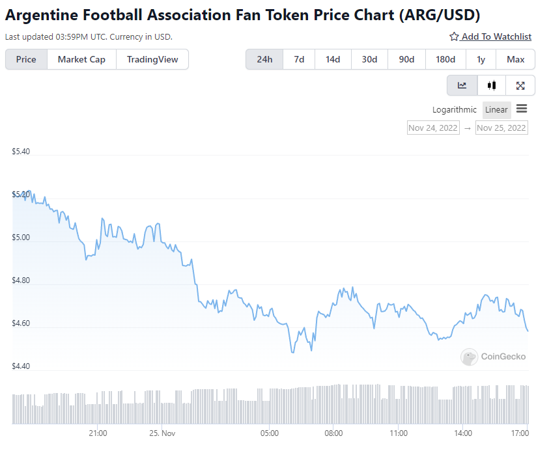Viewport: 536px width, 449px height.
Task: Click the price dip near 08:00 on chart
Action: click(311, 350)
